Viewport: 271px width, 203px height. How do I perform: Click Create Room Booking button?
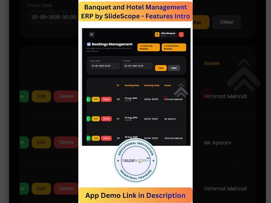tap(174, 47)
